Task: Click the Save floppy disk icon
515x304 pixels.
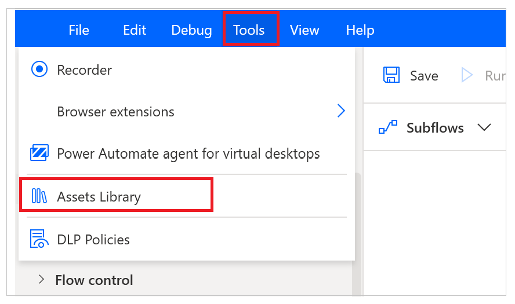Action: click(392, 75)
